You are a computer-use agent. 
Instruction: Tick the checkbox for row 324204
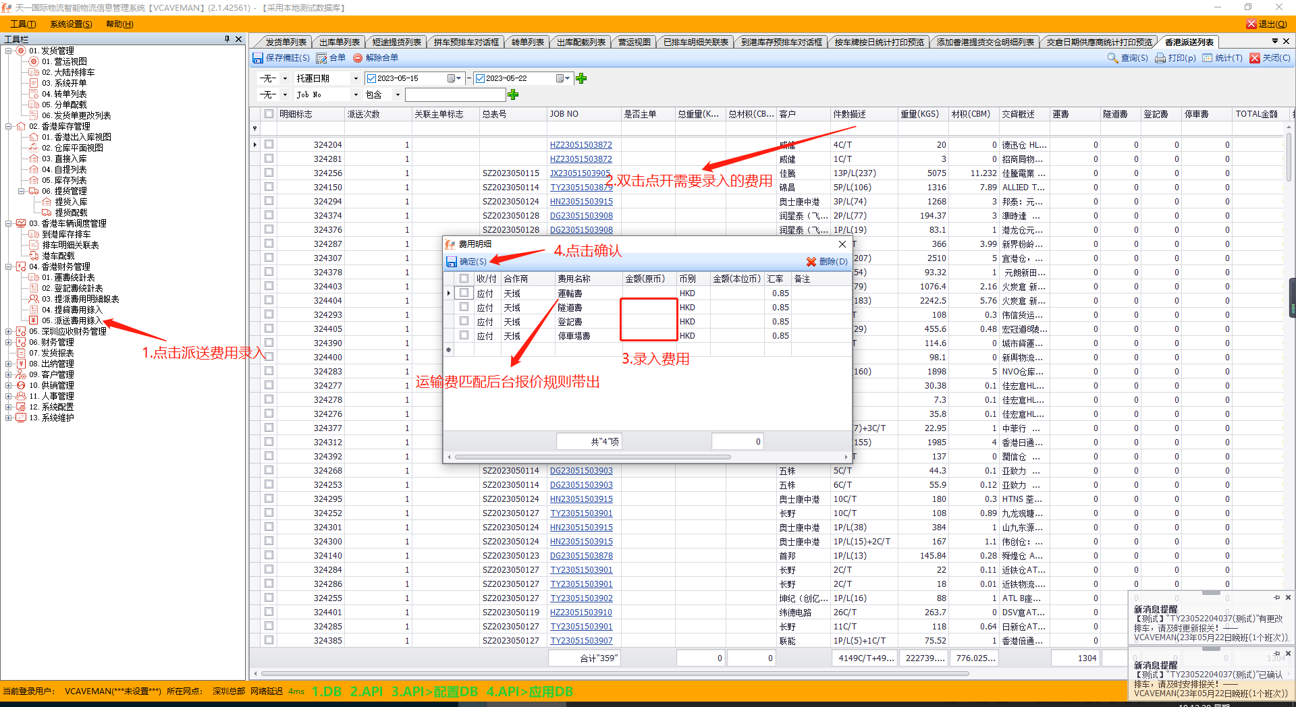269,144
